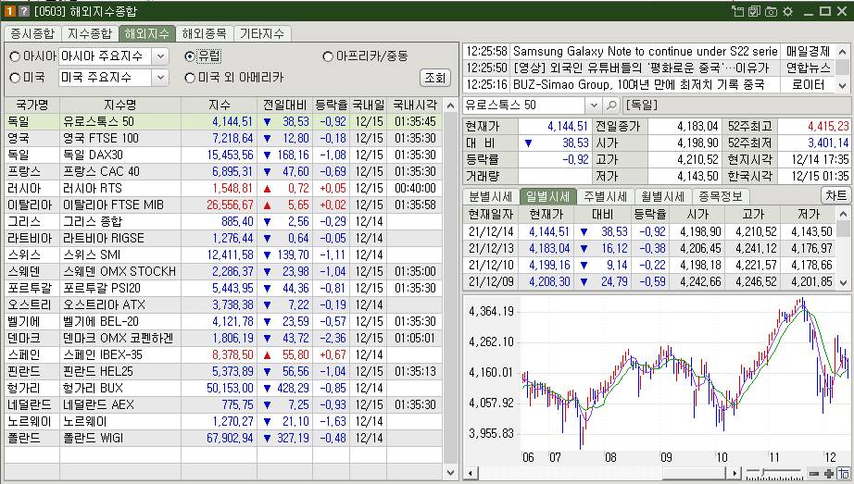Click the chart zoom in plus icon
The width and height of the screenshot is (854, 484).
(829, 474)
